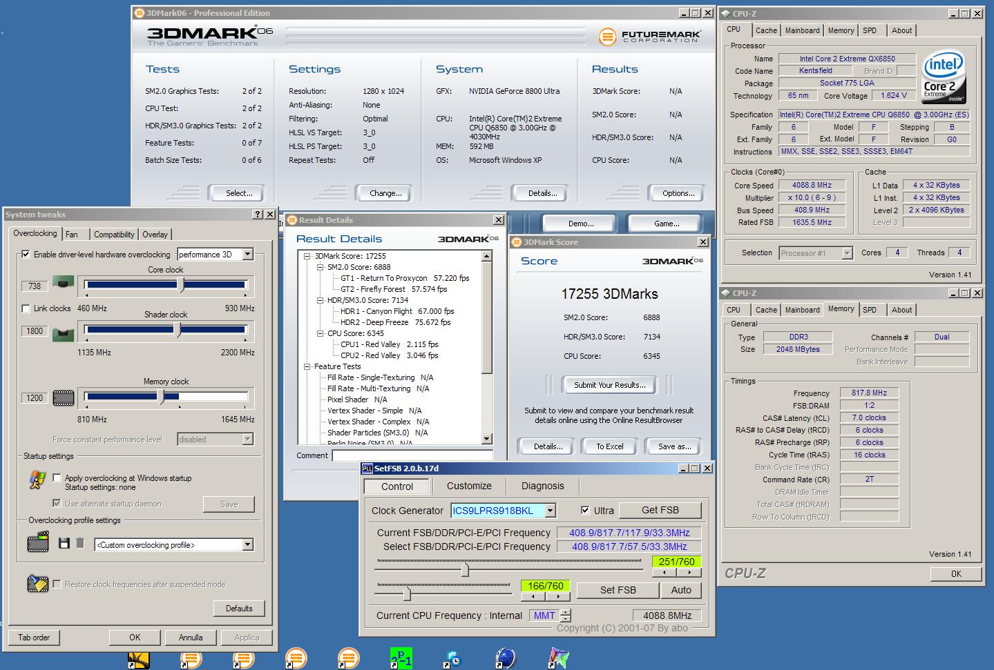This screenshot has height=670, width=994.
Task: Collapse the SM2.0 Score: 6888 node
Action: click(x=321, y=267)
